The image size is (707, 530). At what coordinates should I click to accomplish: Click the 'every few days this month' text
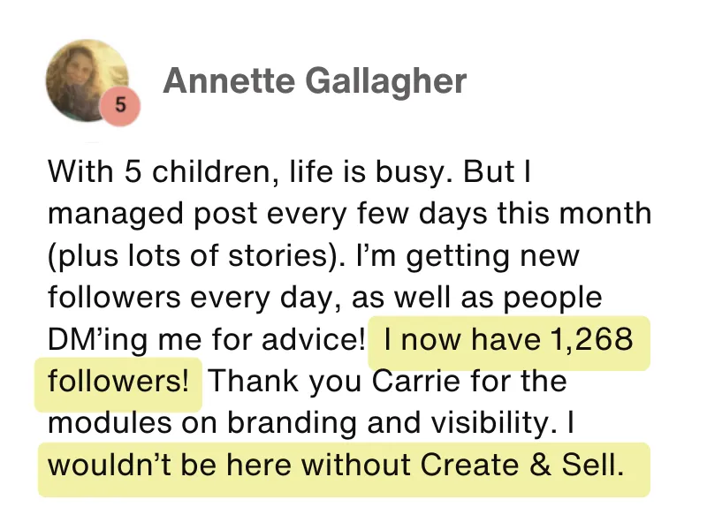[459, 214]
